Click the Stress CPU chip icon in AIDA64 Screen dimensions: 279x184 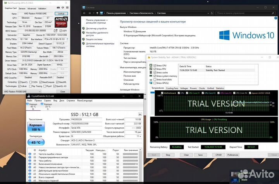click(x=151, y=65)
